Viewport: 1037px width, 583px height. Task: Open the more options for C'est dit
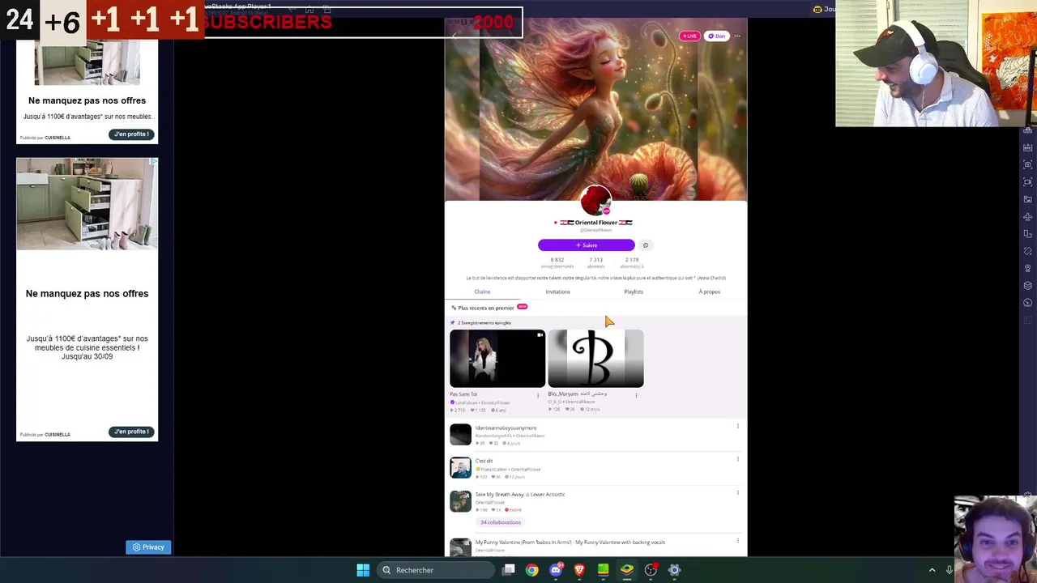tap(737, 459)
